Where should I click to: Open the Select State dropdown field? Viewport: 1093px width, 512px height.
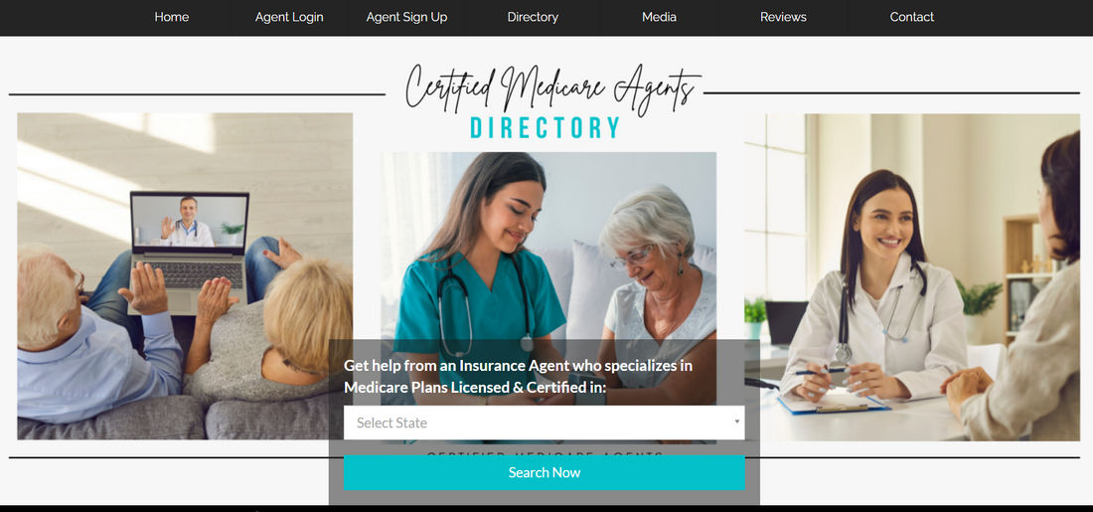coord(544,423)
